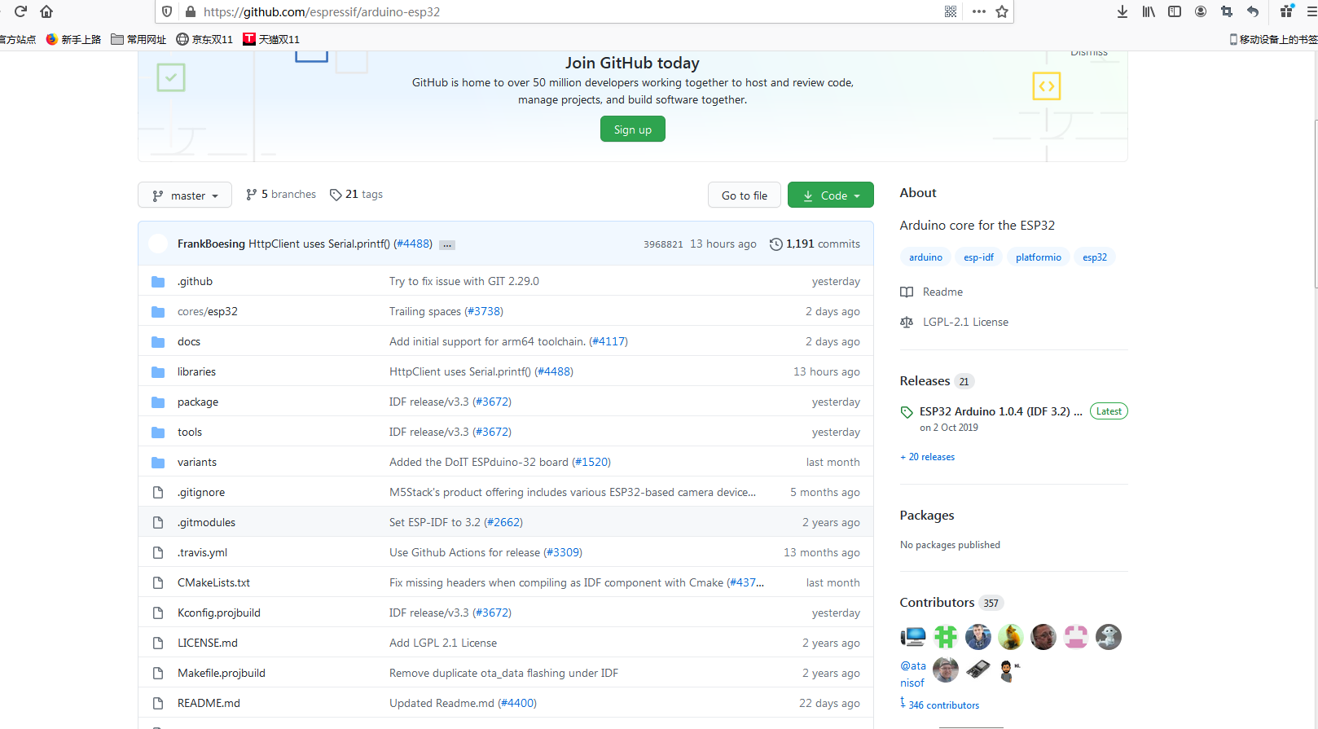Open LICENSE.md file

(x=208, y=643)
